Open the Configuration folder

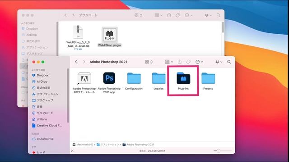coord(134,78)
